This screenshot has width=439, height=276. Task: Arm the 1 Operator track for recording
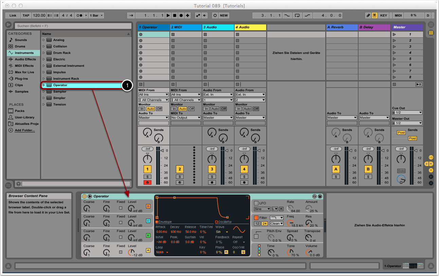click(147, 183)
